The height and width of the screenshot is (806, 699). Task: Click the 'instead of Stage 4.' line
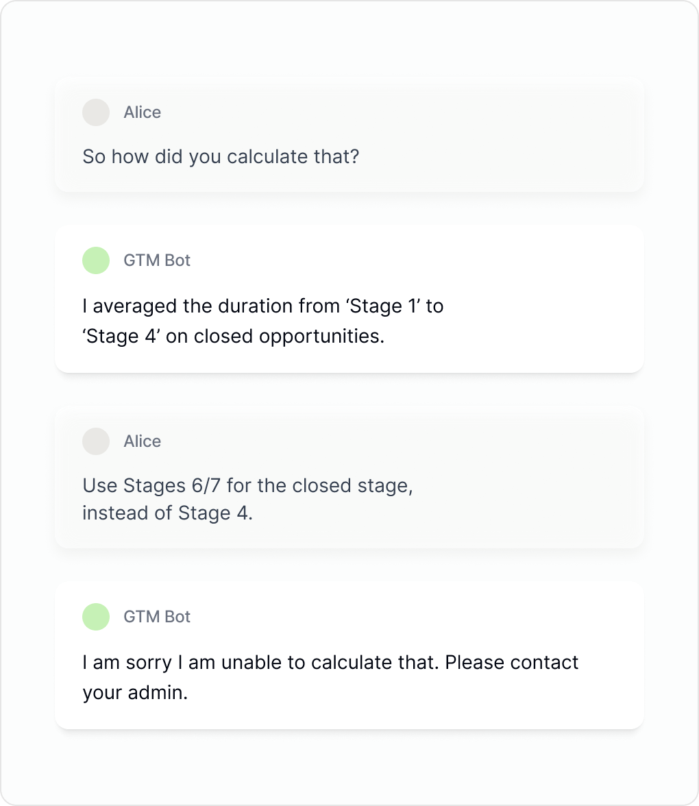click(x=167, y=513)
